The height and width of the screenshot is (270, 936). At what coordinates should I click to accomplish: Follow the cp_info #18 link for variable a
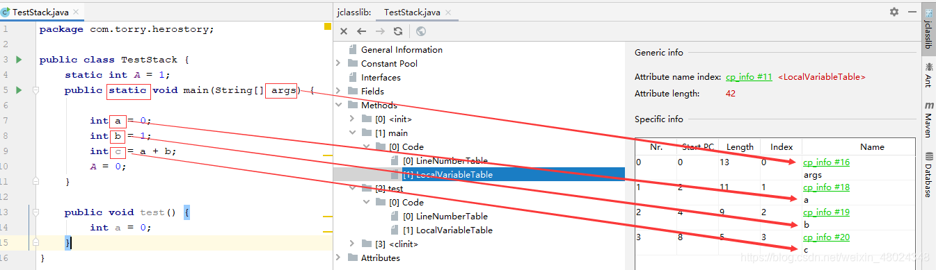(827, 187)
